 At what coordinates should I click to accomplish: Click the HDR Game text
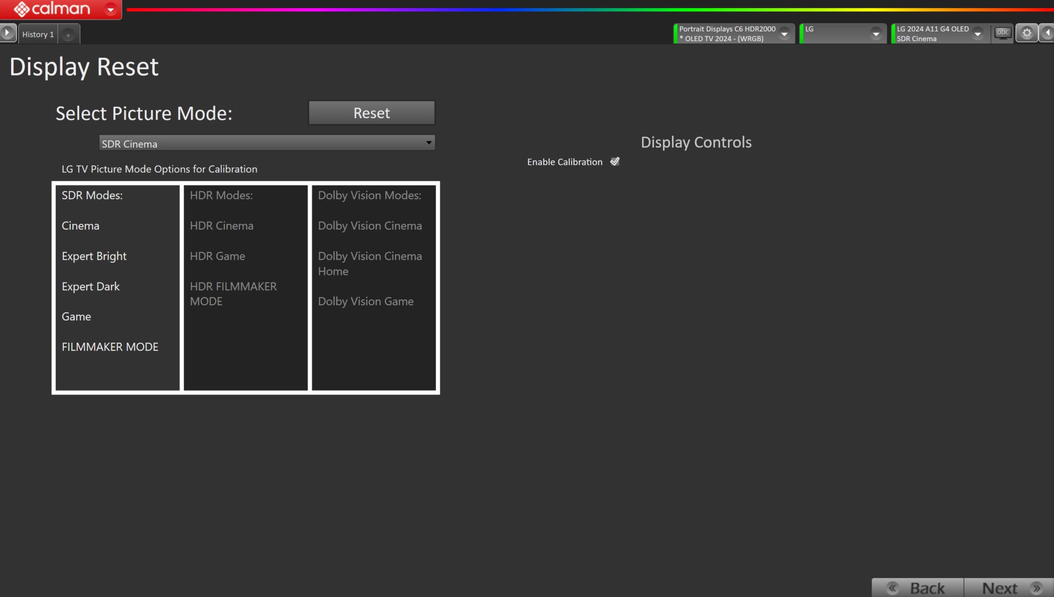pyautogui.click(x=217, y=256)
